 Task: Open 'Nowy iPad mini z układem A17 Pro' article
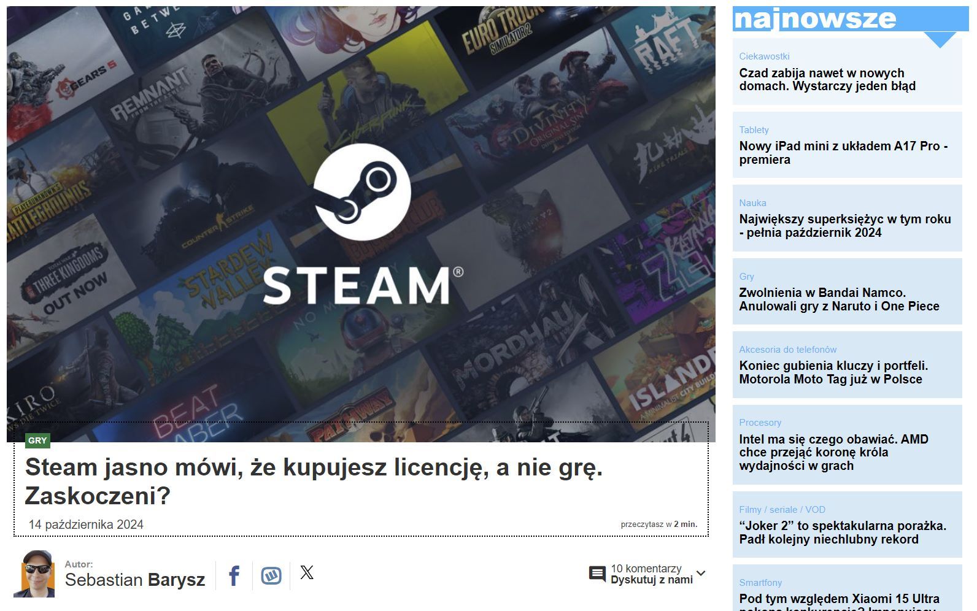(x=843, y=153)
